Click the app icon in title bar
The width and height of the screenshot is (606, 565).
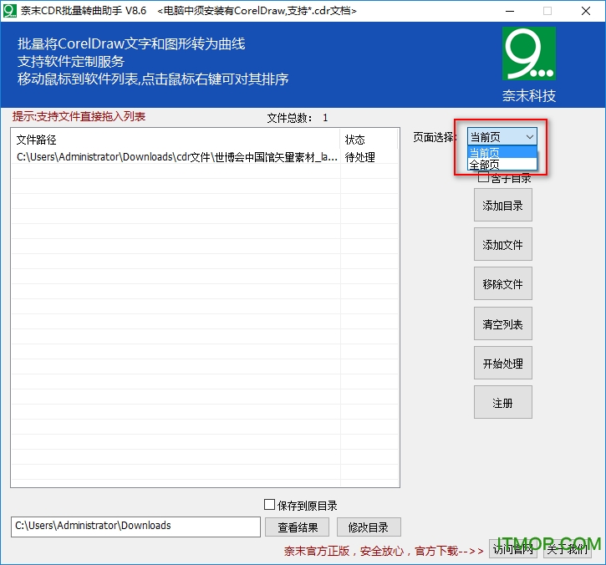[10, 11]
